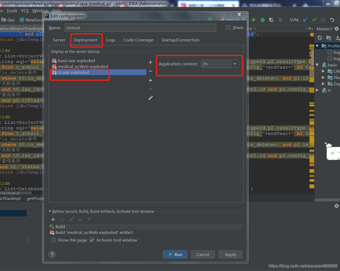Image resolution: width=340 pixels, height=271 pixels.
Task: Switch to the Deployment tab
Action: click(x=86, y=40)
